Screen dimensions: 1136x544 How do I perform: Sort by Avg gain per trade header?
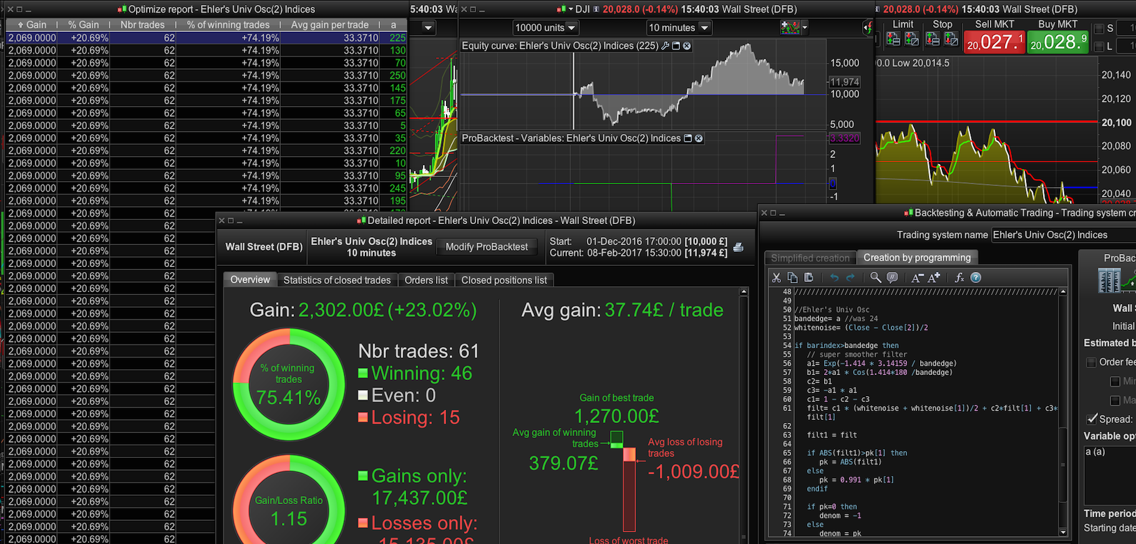pos(330,25)
